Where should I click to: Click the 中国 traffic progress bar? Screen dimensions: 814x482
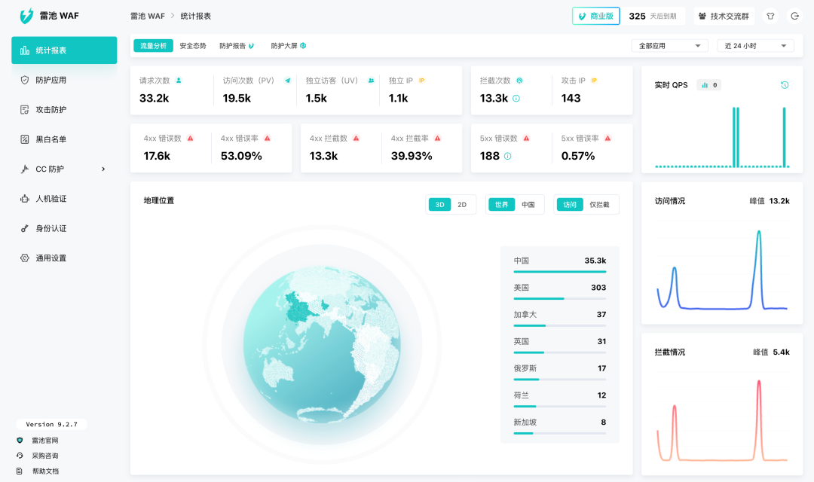click(x=559, y=271)
